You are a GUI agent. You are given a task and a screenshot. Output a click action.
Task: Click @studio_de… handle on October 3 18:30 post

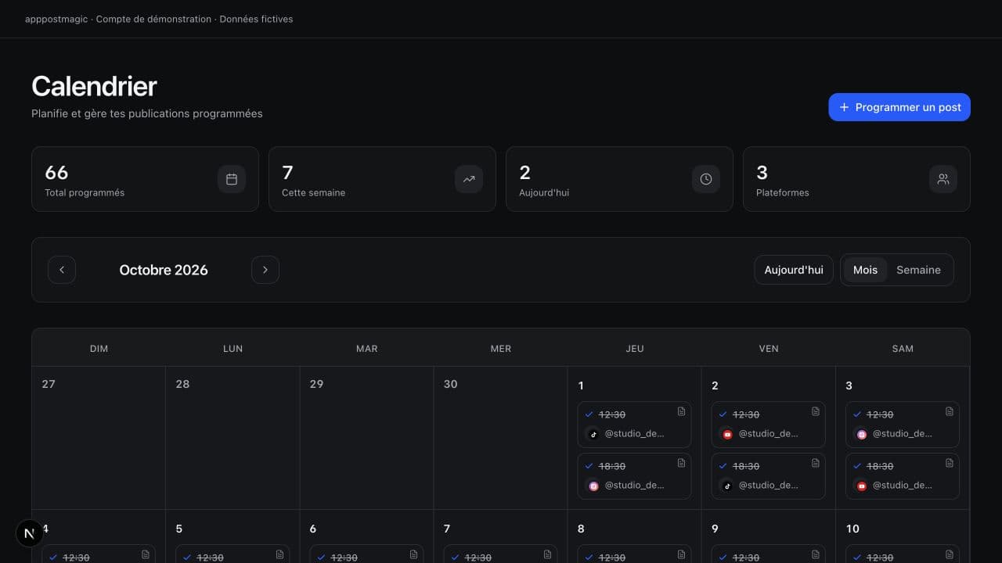[903, 486]
